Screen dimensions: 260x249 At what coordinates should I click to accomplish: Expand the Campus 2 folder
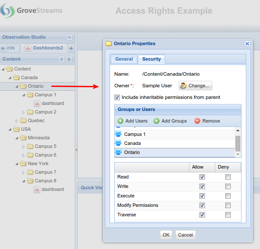click(x=24, y=112)
